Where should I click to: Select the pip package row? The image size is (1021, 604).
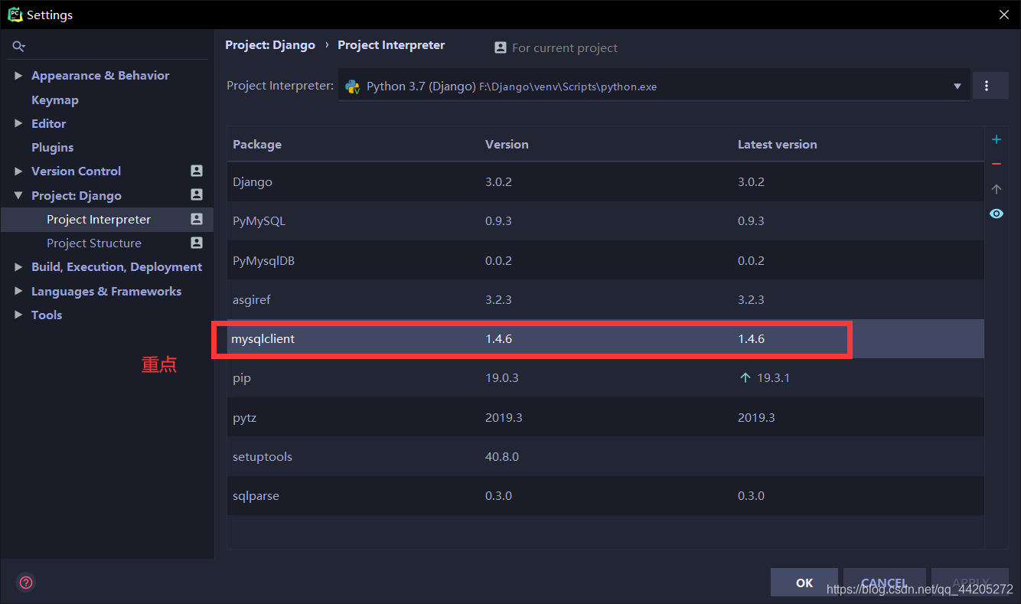point(605,378)
